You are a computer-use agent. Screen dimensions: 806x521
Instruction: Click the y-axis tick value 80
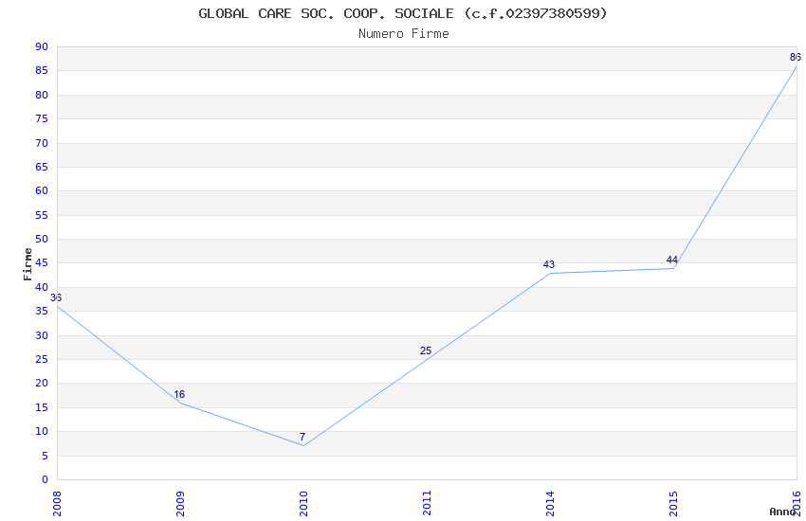pyautogui.click(x=42, y=95)
